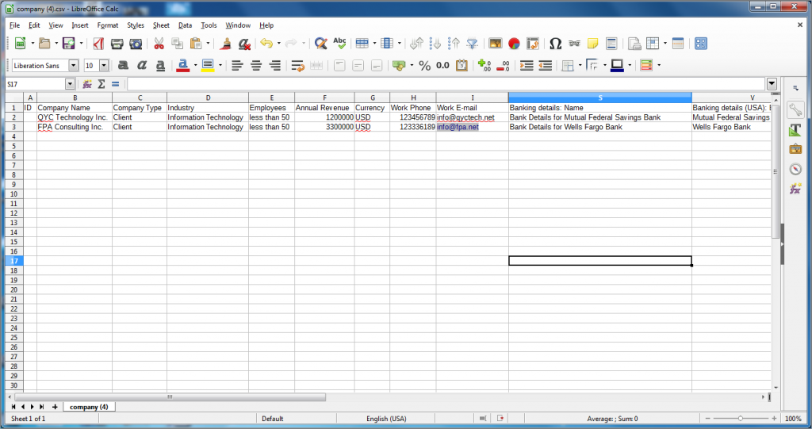The height and width of the screenshot is (429, 812).
Task: Open the Font Size dropdown arrow
Action: point(104,65)
